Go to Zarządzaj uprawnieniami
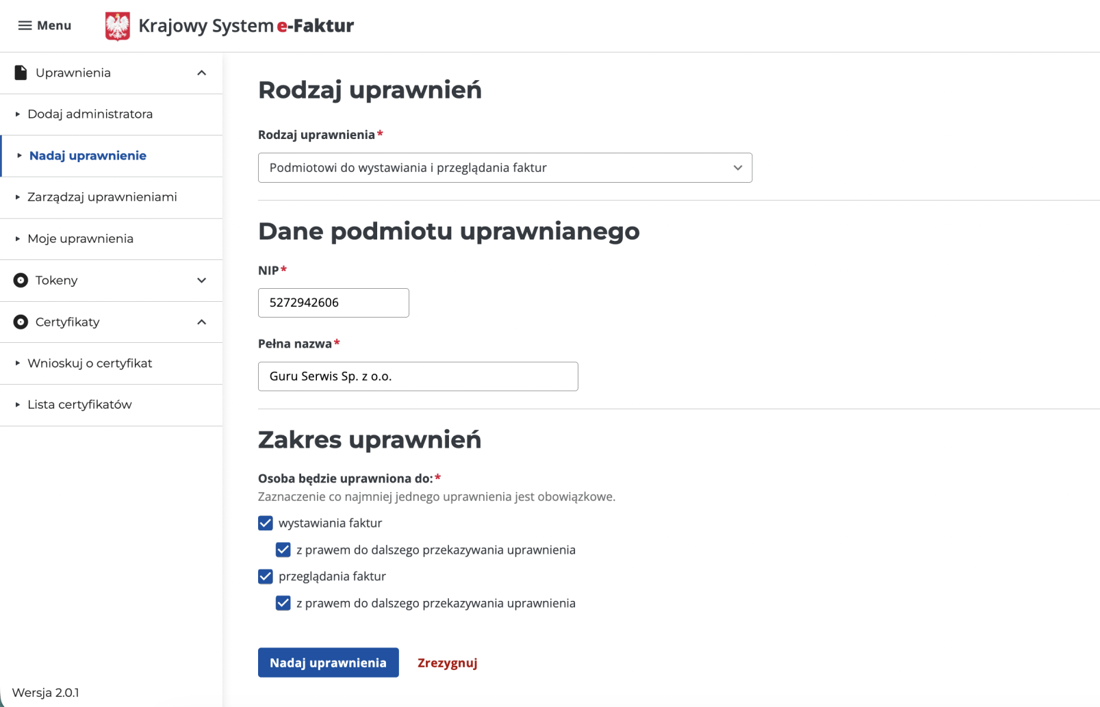This screenshot has height=707, width=1100. pos(102,197)
